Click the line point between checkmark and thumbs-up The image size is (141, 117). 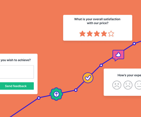tap(101, 65)
